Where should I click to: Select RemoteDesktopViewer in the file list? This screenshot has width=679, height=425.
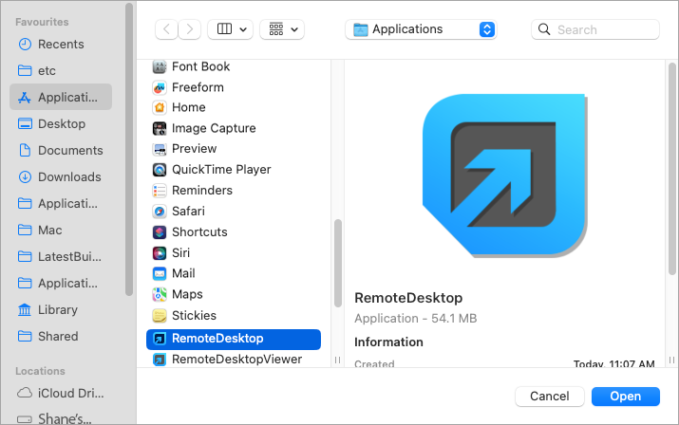tap(236, 360)
